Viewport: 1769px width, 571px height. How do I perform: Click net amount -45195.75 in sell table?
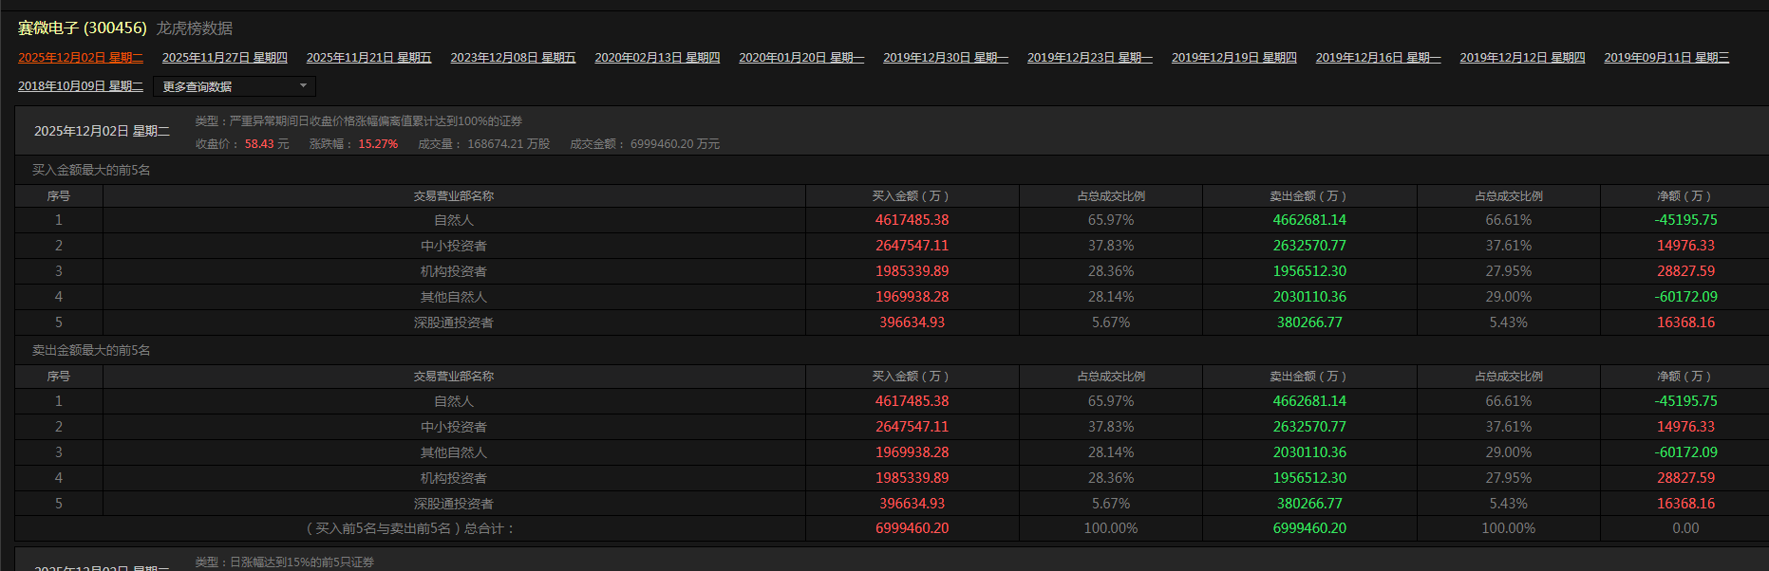point(1685,401)
